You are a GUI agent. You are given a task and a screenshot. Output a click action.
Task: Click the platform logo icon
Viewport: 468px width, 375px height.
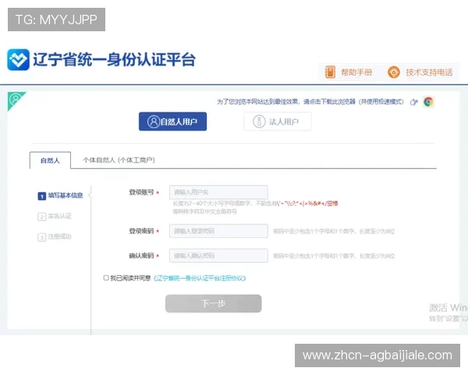(18, 60)
